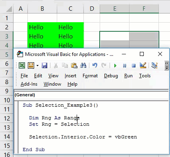Click the 'End Sub' code line
The height and width of the screenshot is (157, 170).
click(x=34, y=149)
